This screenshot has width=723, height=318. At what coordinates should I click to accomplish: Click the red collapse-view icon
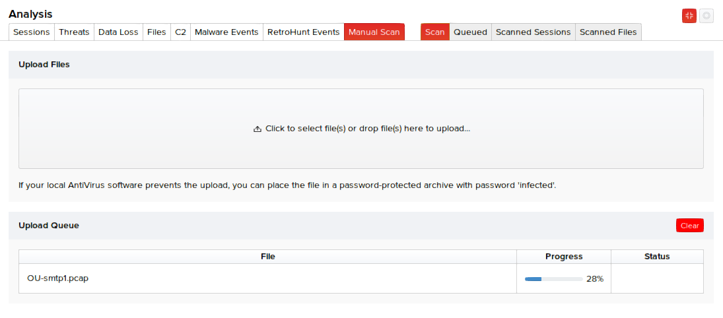689,16
